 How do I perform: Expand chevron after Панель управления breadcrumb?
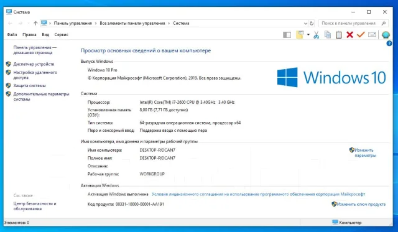coord(96,24)
